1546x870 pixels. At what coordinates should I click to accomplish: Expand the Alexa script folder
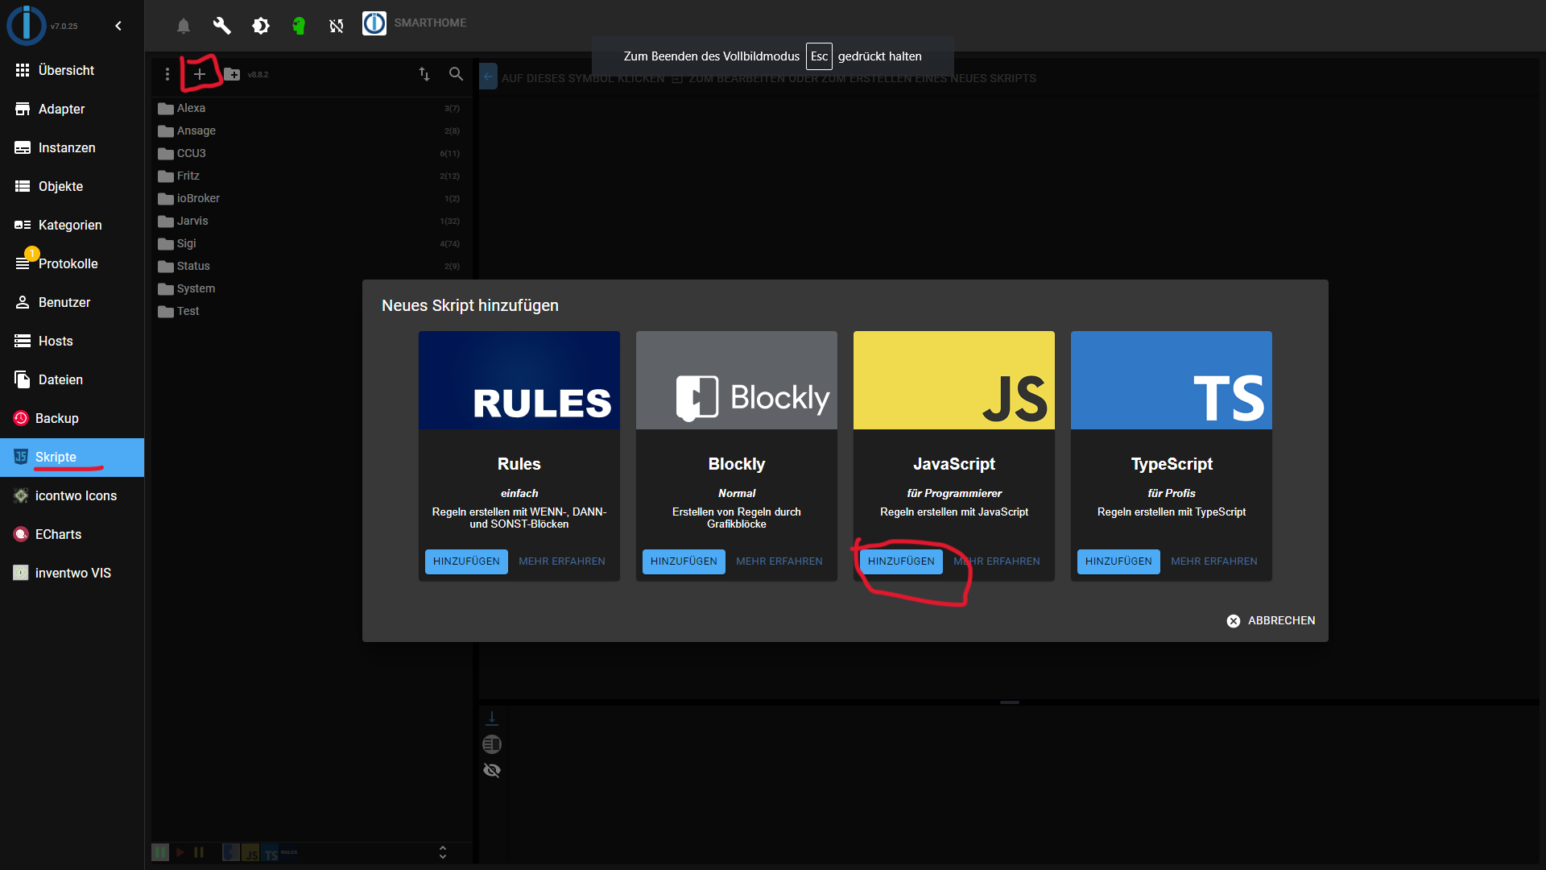191,108
